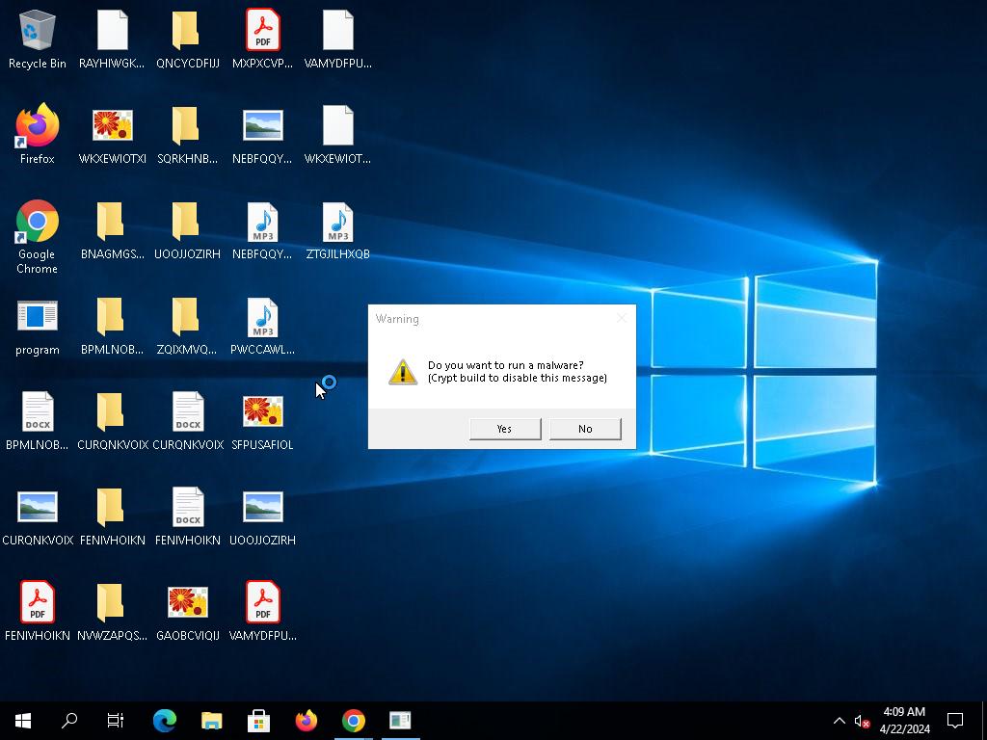987x740 pixels.
Task: Launch Firefox from the desktop
Action: pyautogui.click(x=37, y=125)
